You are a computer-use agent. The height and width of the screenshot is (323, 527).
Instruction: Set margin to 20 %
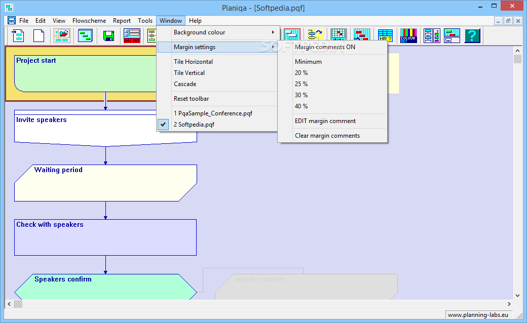click(332, 73)
